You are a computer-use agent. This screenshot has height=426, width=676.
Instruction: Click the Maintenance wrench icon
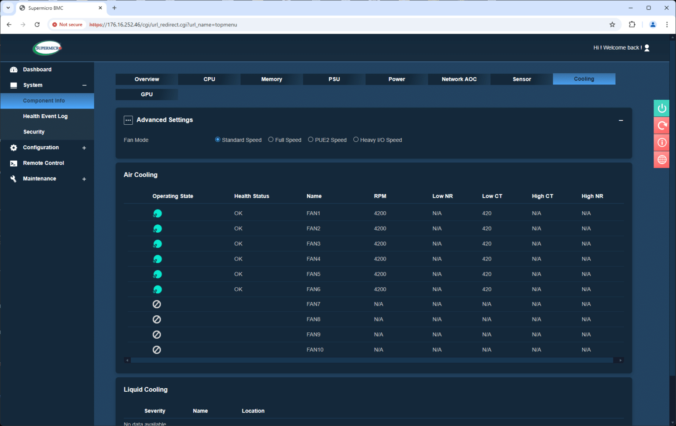tap(14, 179)
